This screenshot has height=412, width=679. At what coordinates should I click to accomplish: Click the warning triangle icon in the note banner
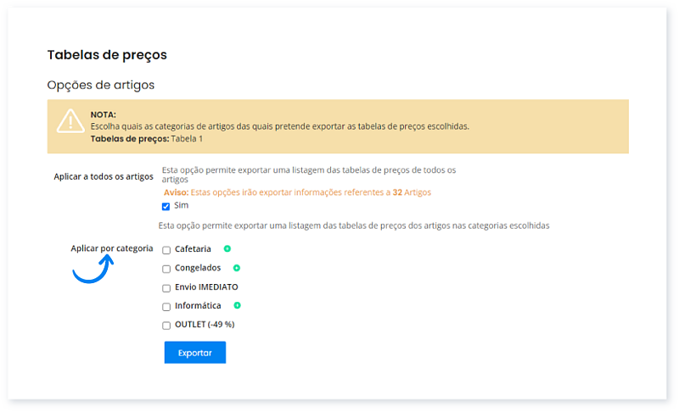coord(70,121)
